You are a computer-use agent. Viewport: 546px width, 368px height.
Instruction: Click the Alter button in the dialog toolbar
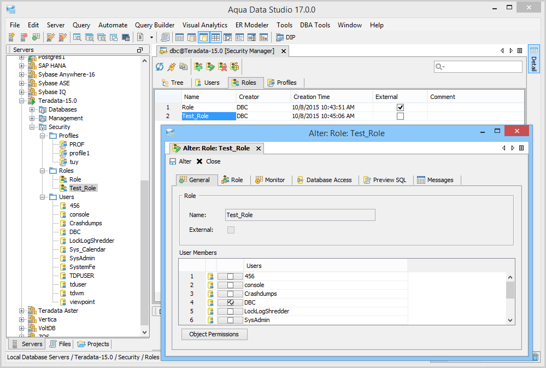180,161
